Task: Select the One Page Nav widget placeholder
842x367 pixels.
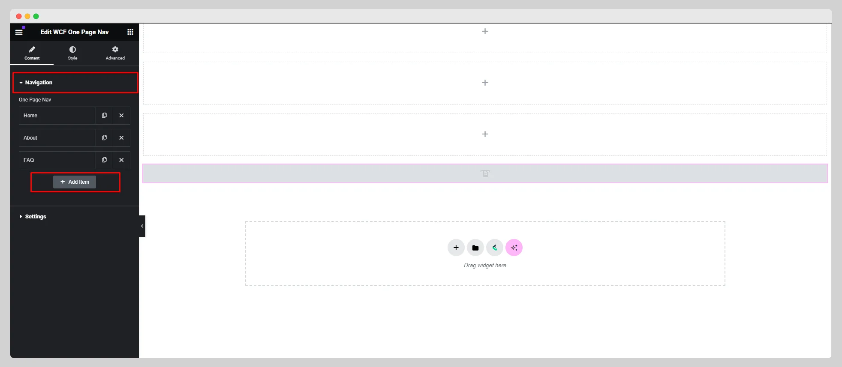Action: [485, 173]
